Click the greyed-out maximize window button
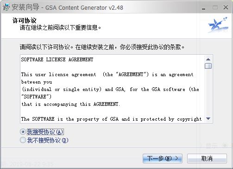Viewport: 233px width, 169px height. (x=215, y=7)
